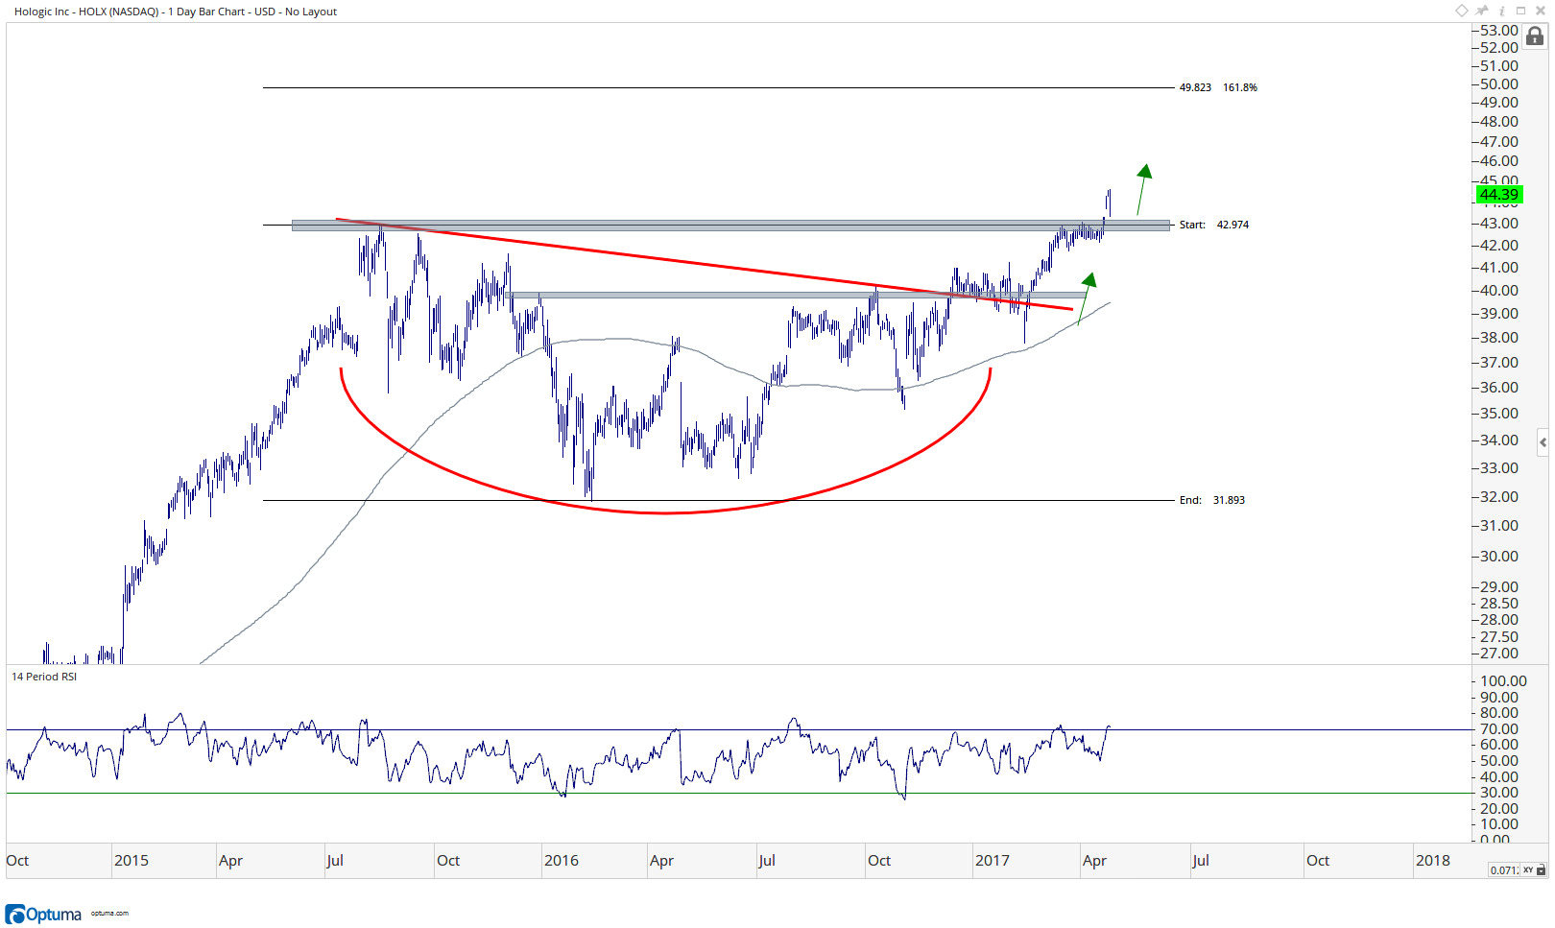Click the 49.823 Fibonacci extension label

pyautogui.click(x=1195, y=87)
